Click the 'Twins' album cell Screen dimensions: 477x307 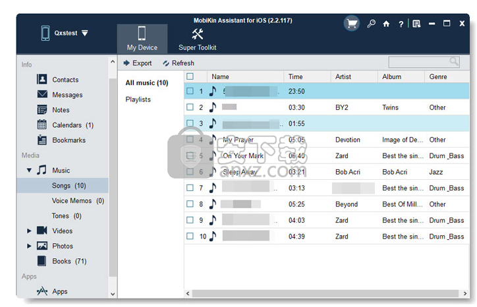[x=390, y=107]
